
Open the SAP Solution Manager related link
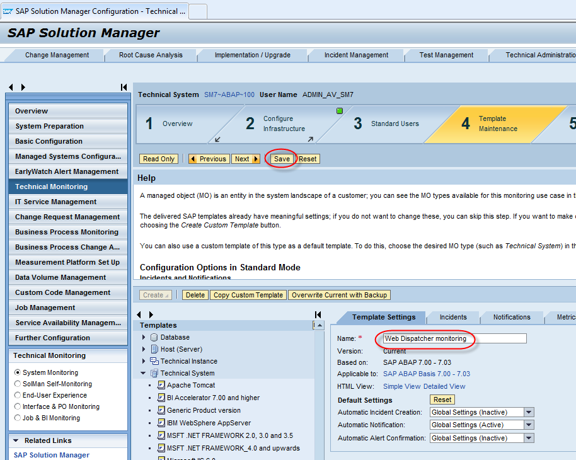click(x=52, y=455)
